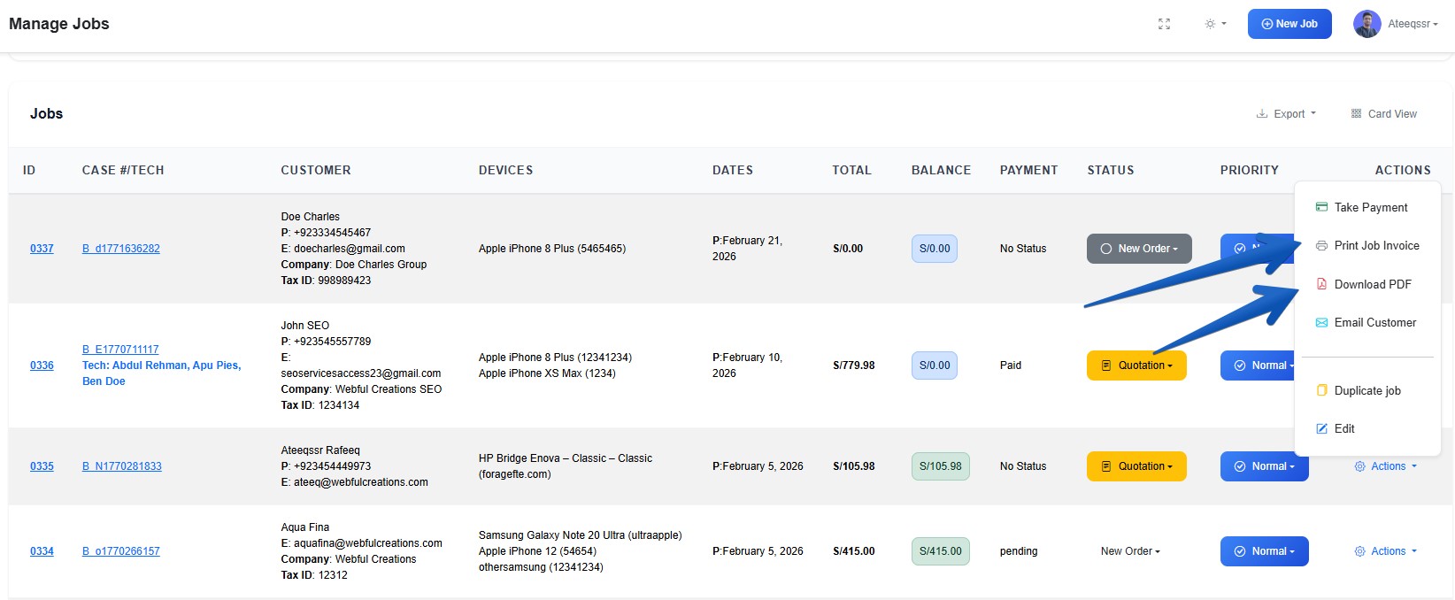Screen dimensions: 1455x600
Task: Click the Take Payment card icon
Action: (x=1321, y=207)
